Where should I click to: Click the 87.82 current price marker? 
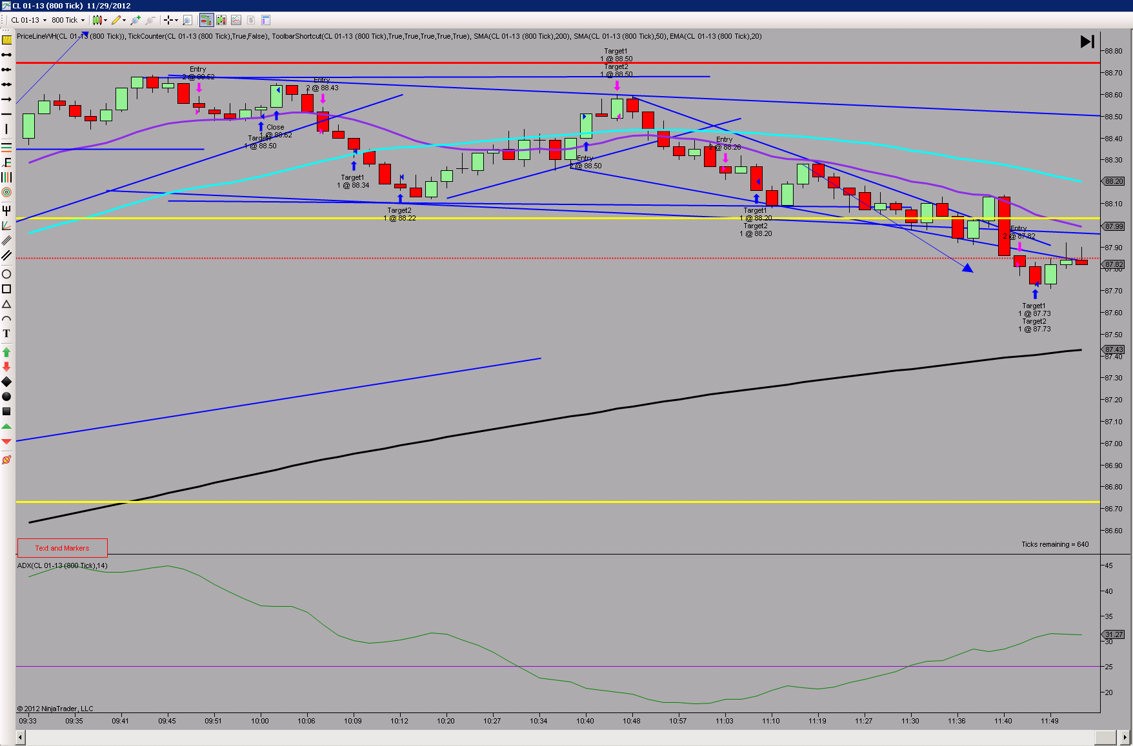pos(1114,264)
